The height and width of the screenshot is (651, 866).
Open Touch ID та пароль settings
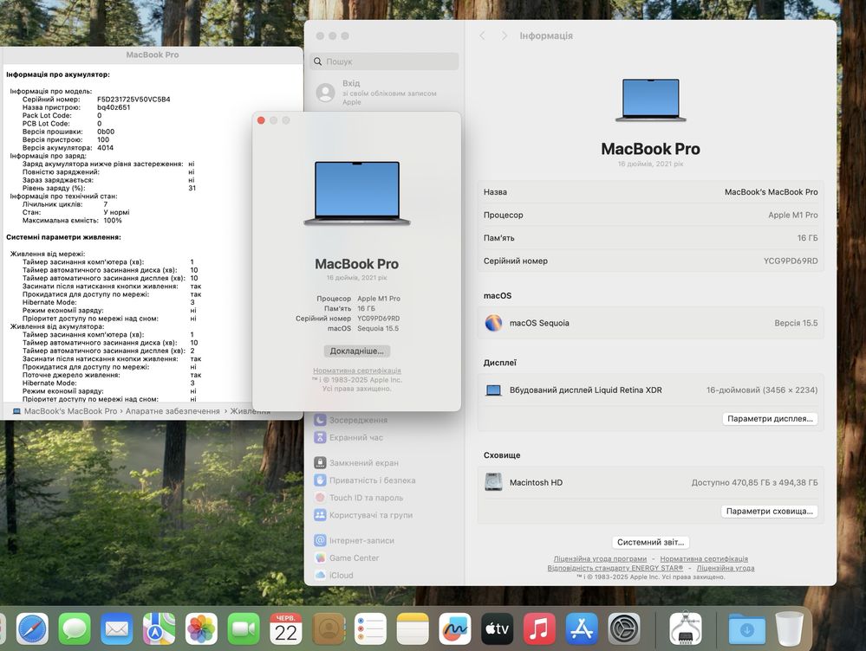(358, 498)
